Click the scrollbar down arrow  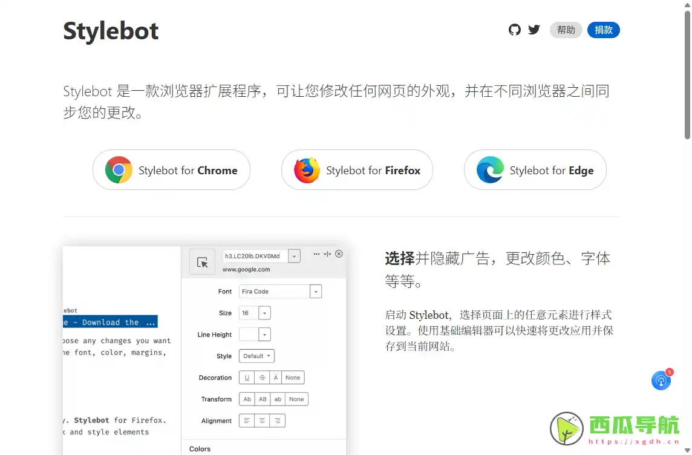[687, 450]
